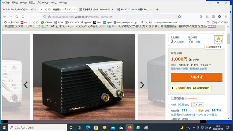The image size is (233, 131).
Task: Click the browser home icon
Action: pyautogui.click(x=23, y=16)
